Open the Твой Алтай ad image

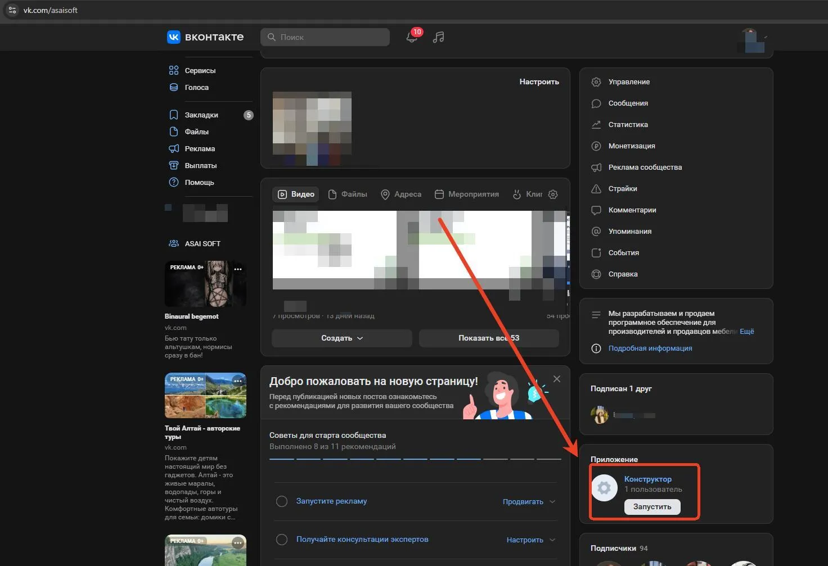[x=205, y=396]
